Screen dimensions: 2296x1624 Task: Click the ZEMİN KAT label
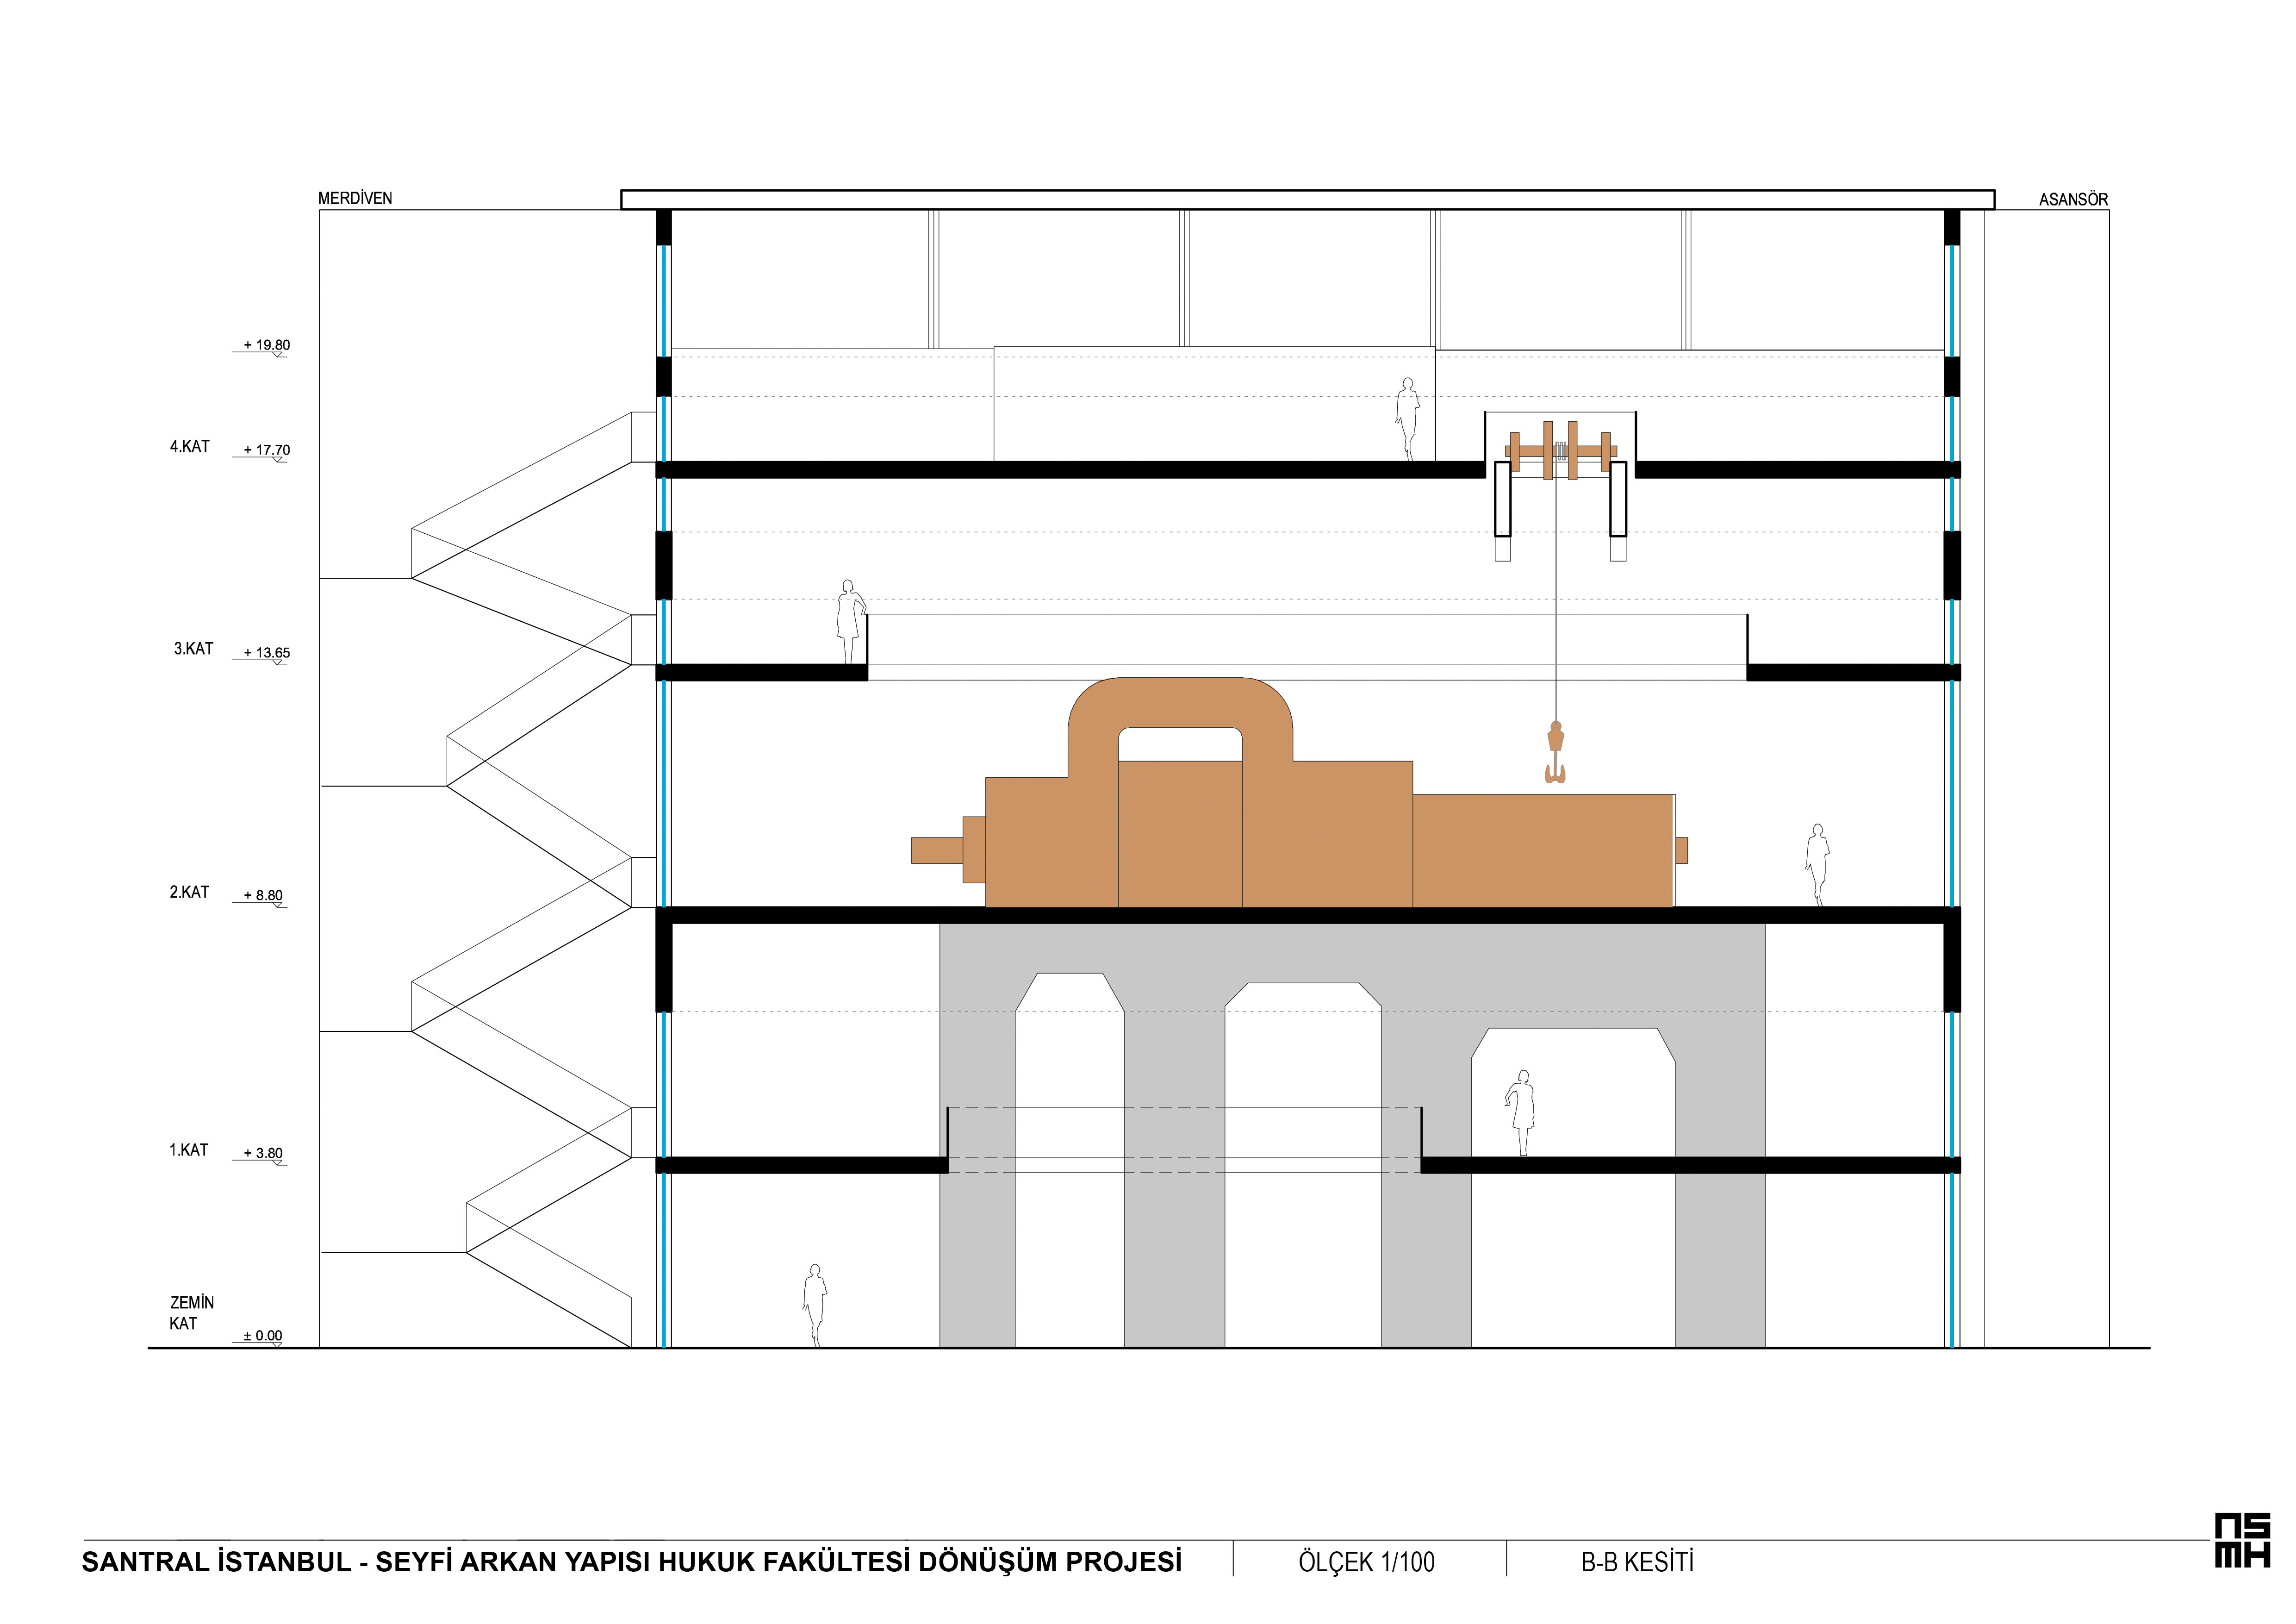tap(191, 1312)
